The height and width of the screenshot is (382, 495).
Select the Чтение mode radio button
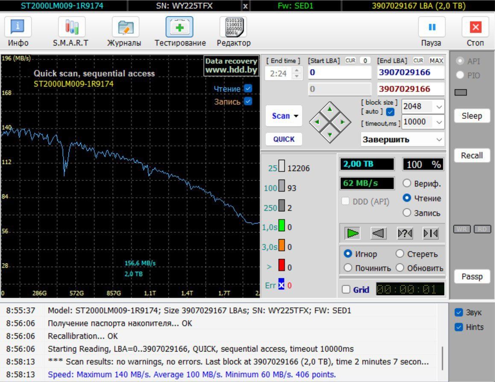[x=407, y=198]
